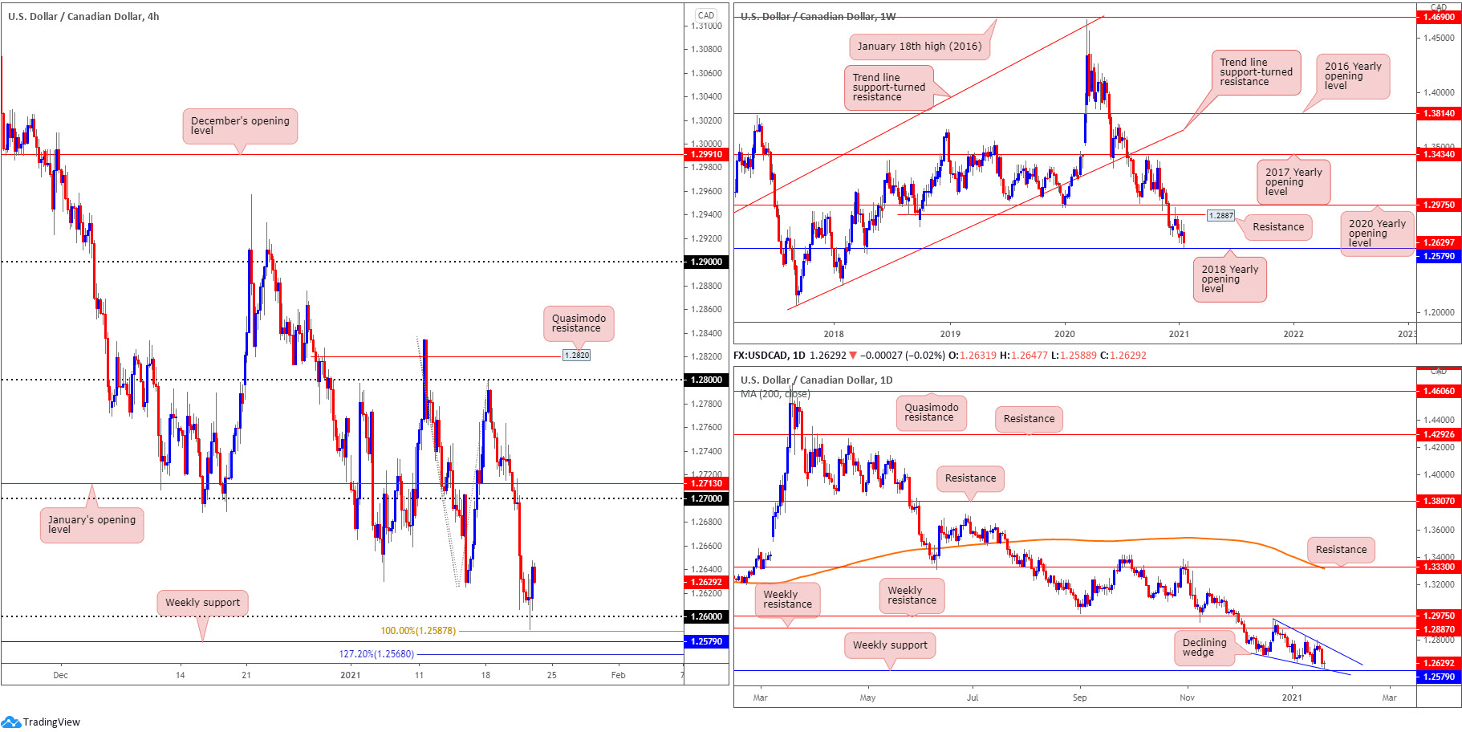This screenshot has height=732, width=1462.
Task: Select the Resistance callout near 1.38070
Action: (x=970, y=478)
